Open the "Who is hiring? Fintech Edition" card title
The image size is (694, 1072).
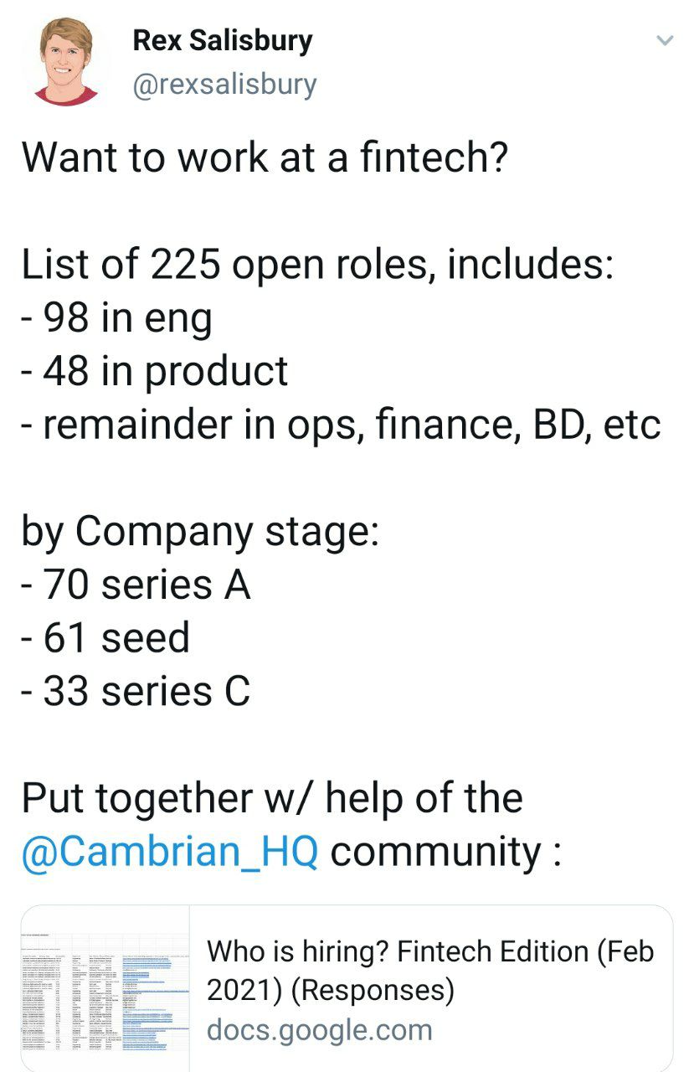pyautogui.click(x=429, y=951)
